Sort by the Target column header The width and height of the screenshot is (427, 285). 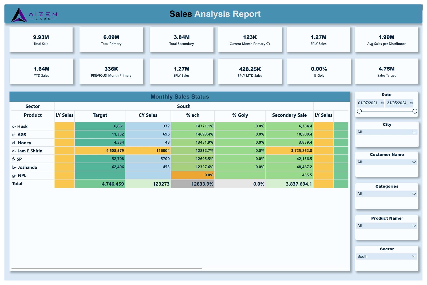coord(100,115)
